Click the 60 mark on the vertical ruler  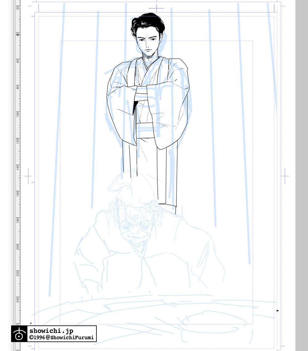18,61
